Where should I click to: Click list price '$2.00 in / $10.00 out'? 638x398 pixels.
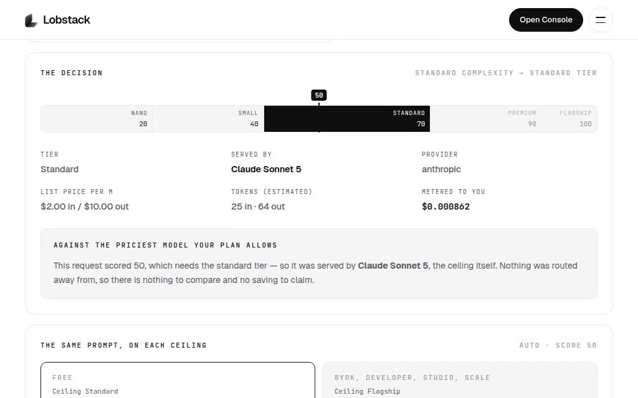(85, 206)
